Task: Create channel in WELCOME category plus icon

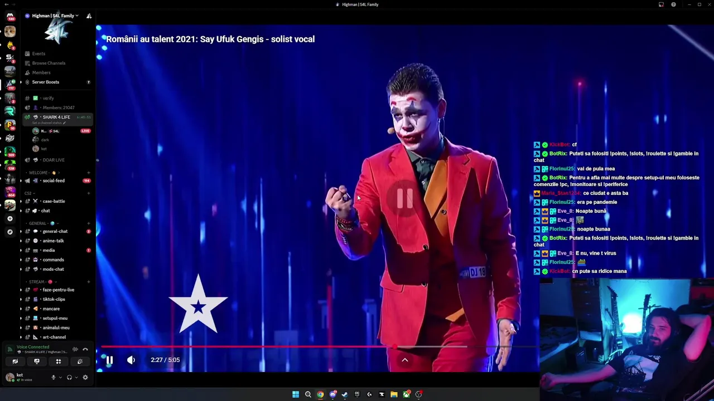Action: [x=89, y=173]
